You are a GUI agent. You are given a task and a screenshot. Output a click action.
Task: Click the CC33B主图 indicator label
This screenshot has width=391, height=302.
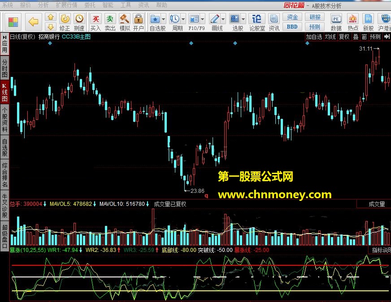(76, 37)
